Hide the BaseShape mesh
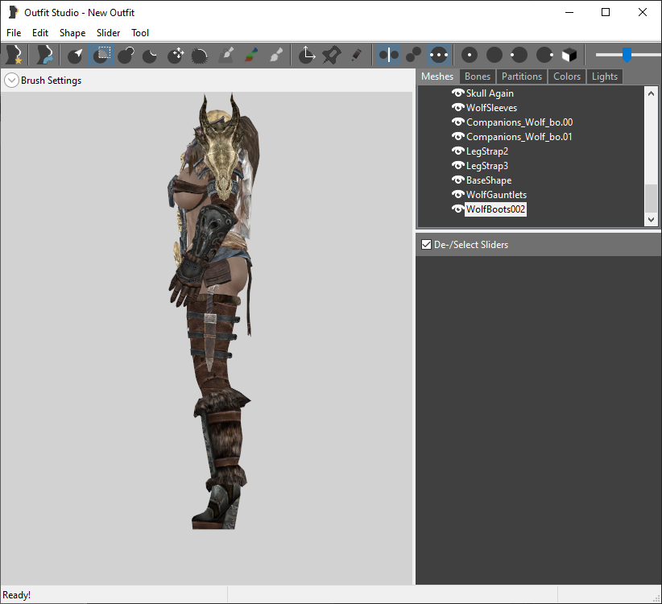662x604 pixels. click(458, 180)
